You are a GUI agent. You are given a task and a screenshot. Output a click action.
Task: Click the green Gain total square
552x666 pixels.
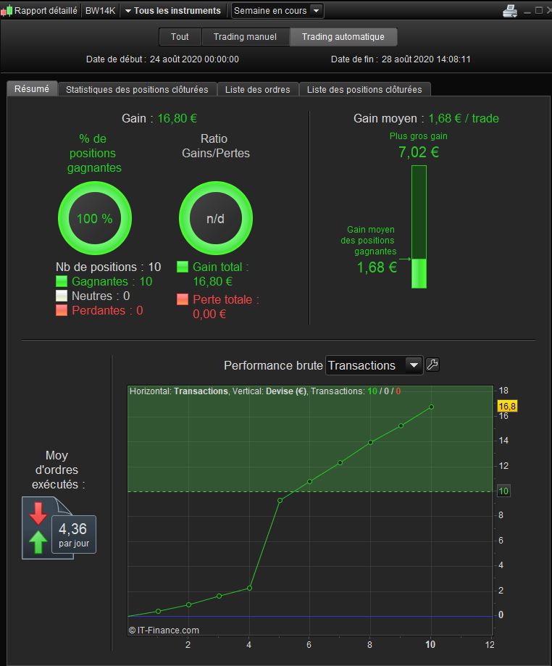tap(183, 267)
